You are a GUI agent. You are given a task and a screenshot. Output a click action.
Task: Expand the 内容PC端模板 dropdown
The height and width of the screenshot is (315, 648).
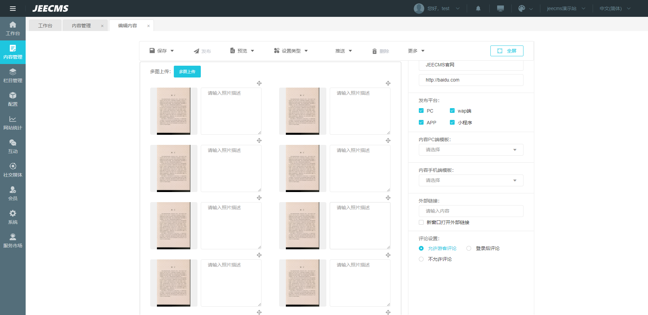[x=471, y=150]
